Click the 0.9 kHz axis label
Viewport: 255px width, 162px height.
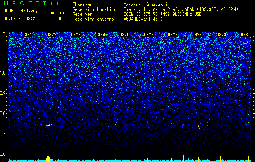(x=4, y=93)
